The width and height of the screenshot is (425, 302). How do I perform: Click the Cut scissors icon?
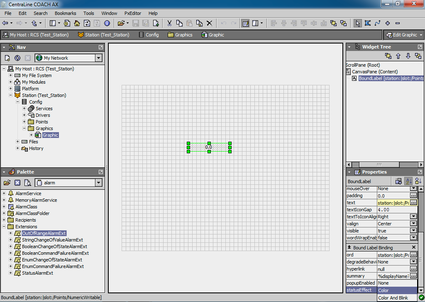click(x=169, y=24)
